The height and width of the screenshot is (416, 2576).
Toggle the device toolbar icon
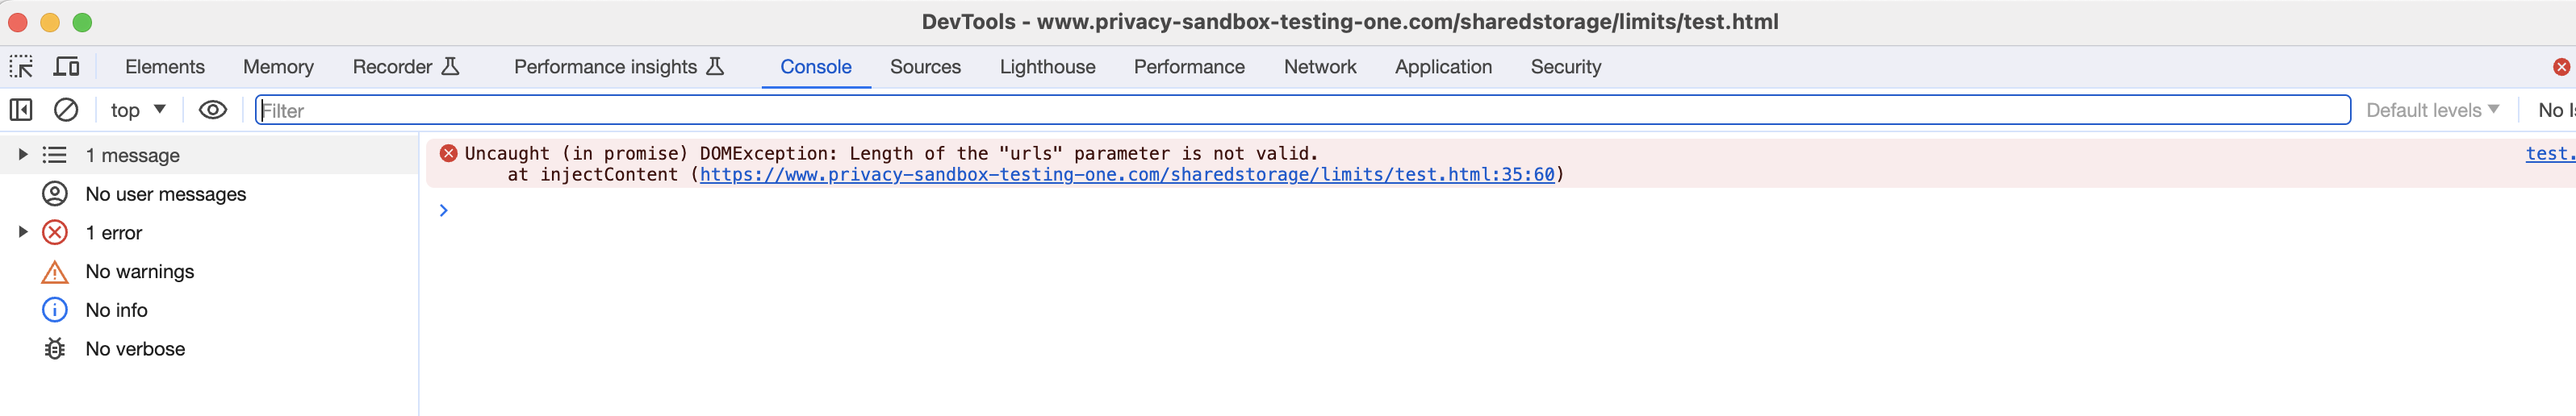[67, 67]
